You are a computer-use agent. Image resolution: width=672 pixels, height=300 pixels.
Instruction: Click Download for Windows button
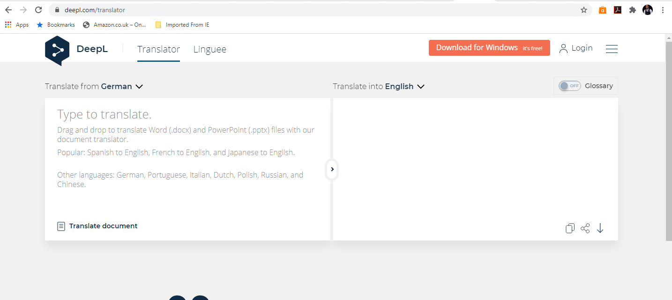coord(489,48)
